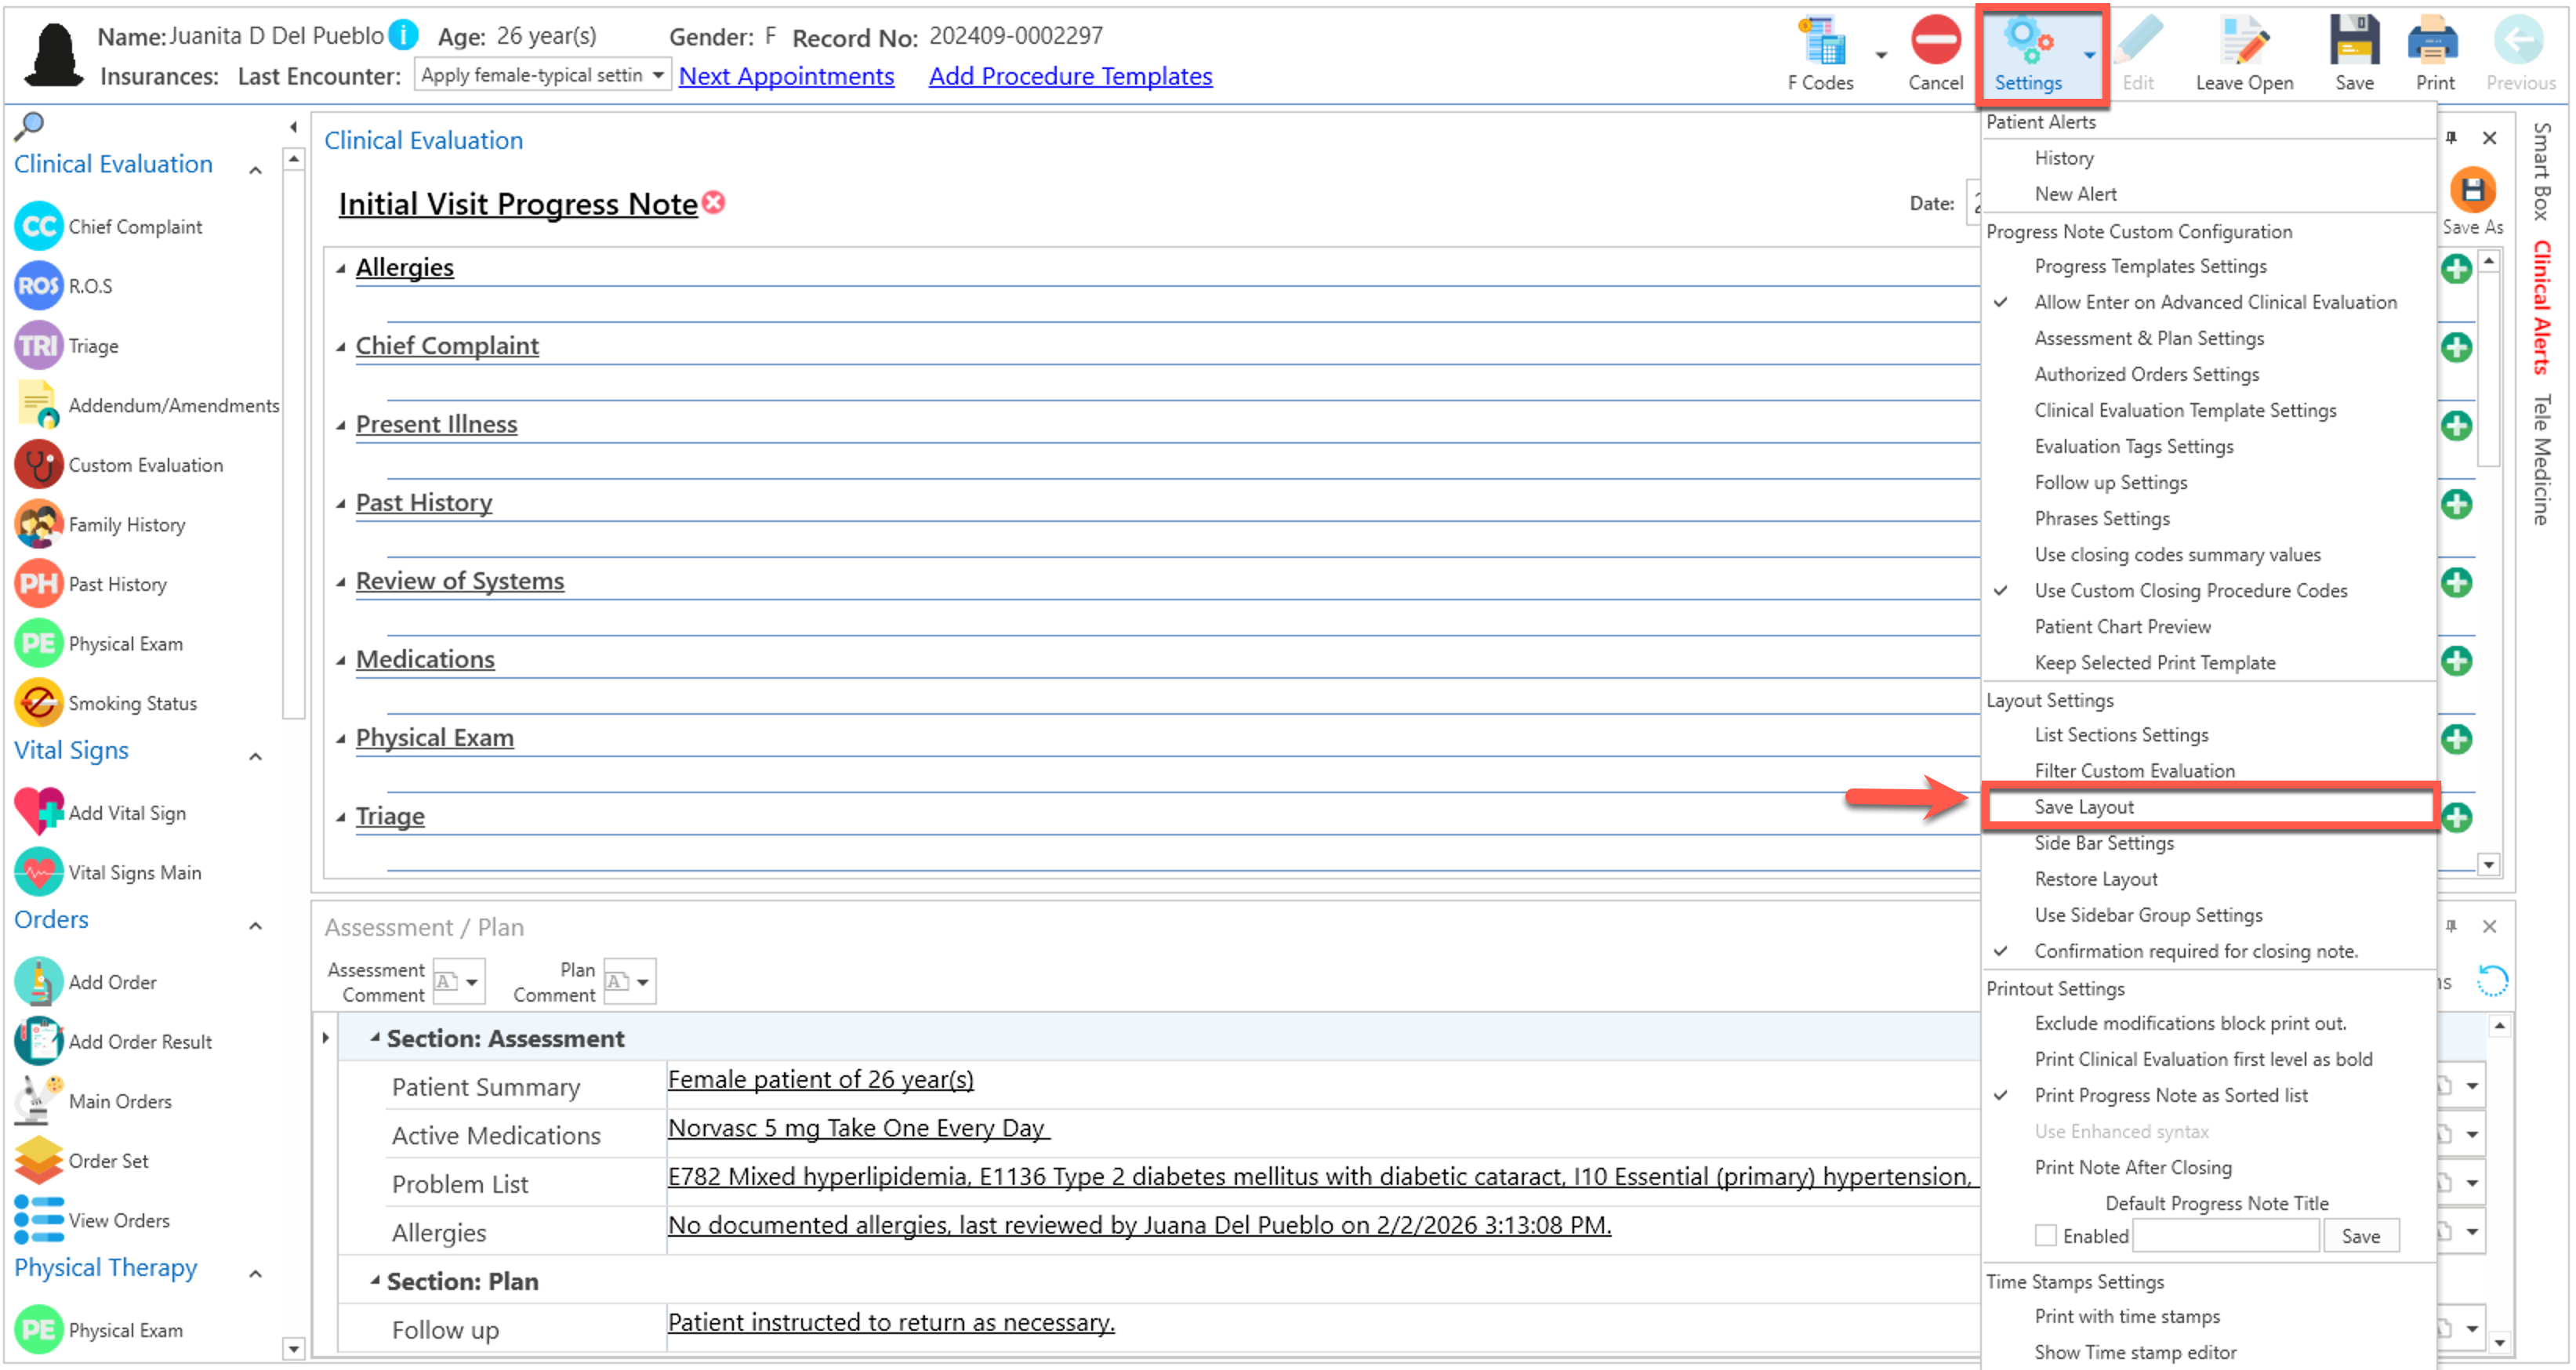This screenshot has height=1370, width=2576.
Task: Toggle the Default Progress Note Title Enabled checkbox
Action: click(2045, 1235)
